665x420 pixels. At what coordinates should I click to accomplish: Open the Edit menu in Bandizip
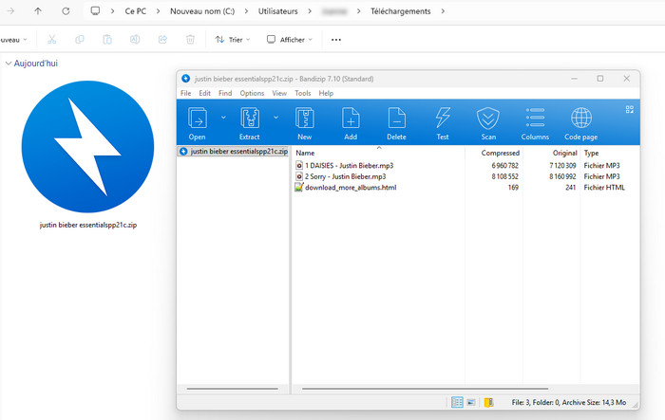point(205,93)
